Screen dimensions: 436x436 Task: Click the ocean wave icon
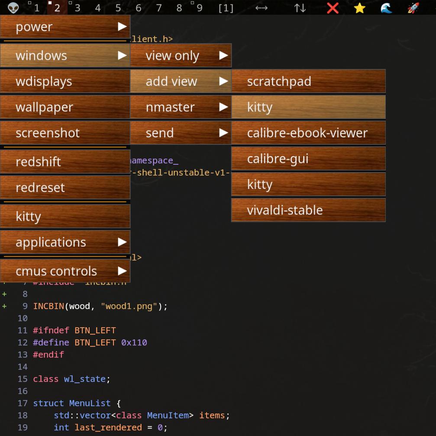click(x=386, y=8)
